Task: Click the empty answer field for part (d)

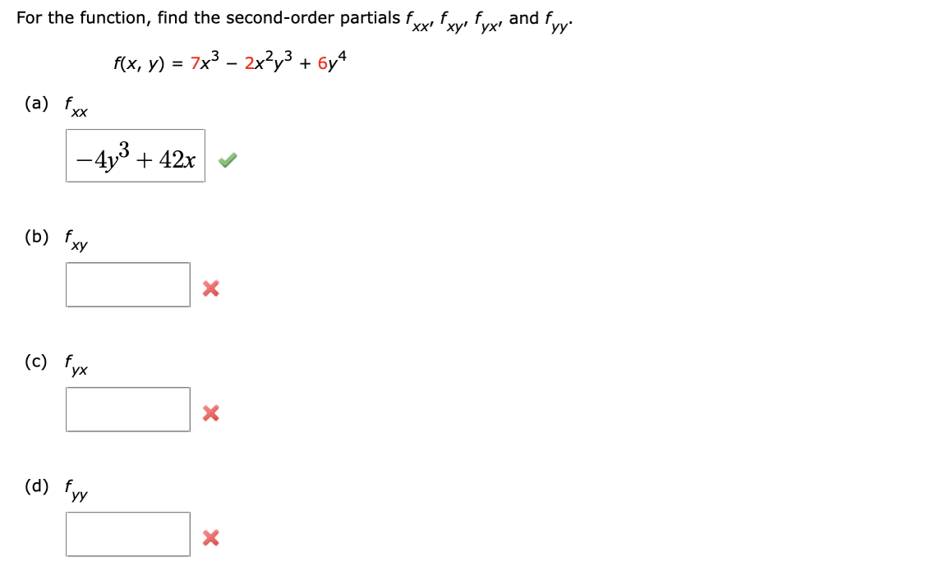Action: point(127,534)
